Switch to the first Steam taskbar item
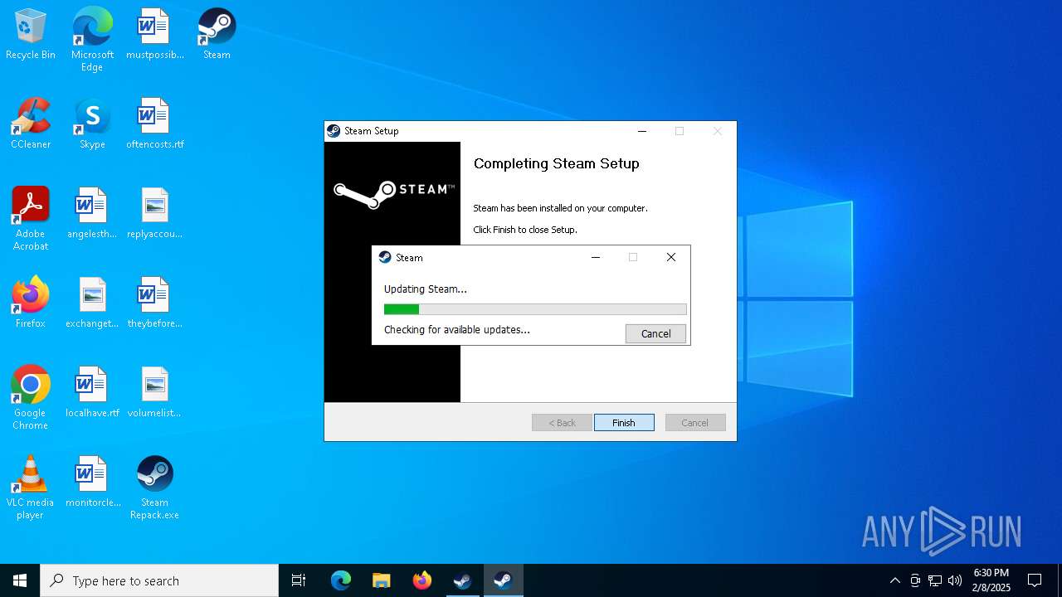1062x597 pixels. pyautogui.click(x=463, y=580)
